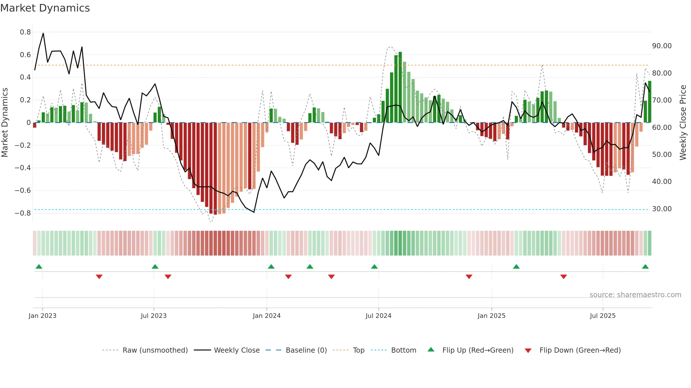The width and height of the screenshot is (691, 388).
Task: Click the red flip-down triangle in Apr 2024
Action: 331,277
